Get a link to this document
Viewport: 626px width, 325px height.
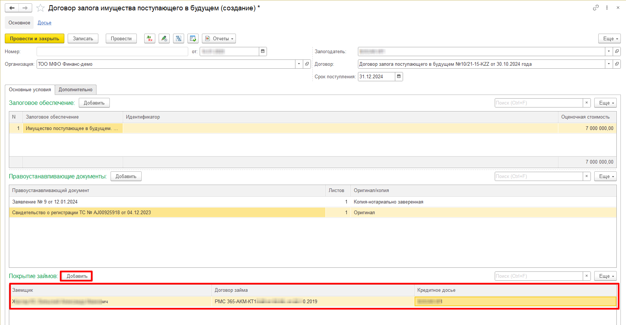click(x=596, y=8)
